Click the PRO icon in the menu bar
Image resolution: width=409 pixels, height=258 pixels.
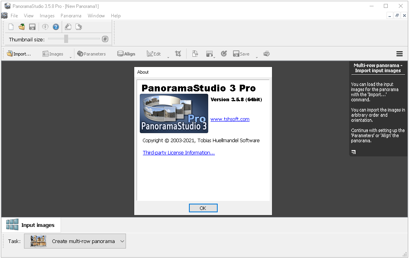coord(4,16)
